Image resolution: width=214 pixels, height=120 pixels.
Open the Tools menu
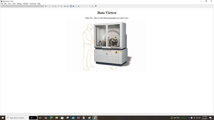[14, 4]
